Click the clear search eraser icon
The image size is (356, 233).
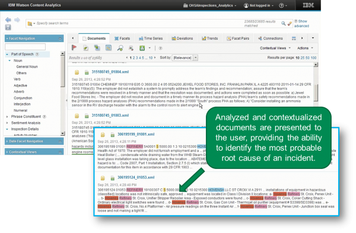point(290,23)
